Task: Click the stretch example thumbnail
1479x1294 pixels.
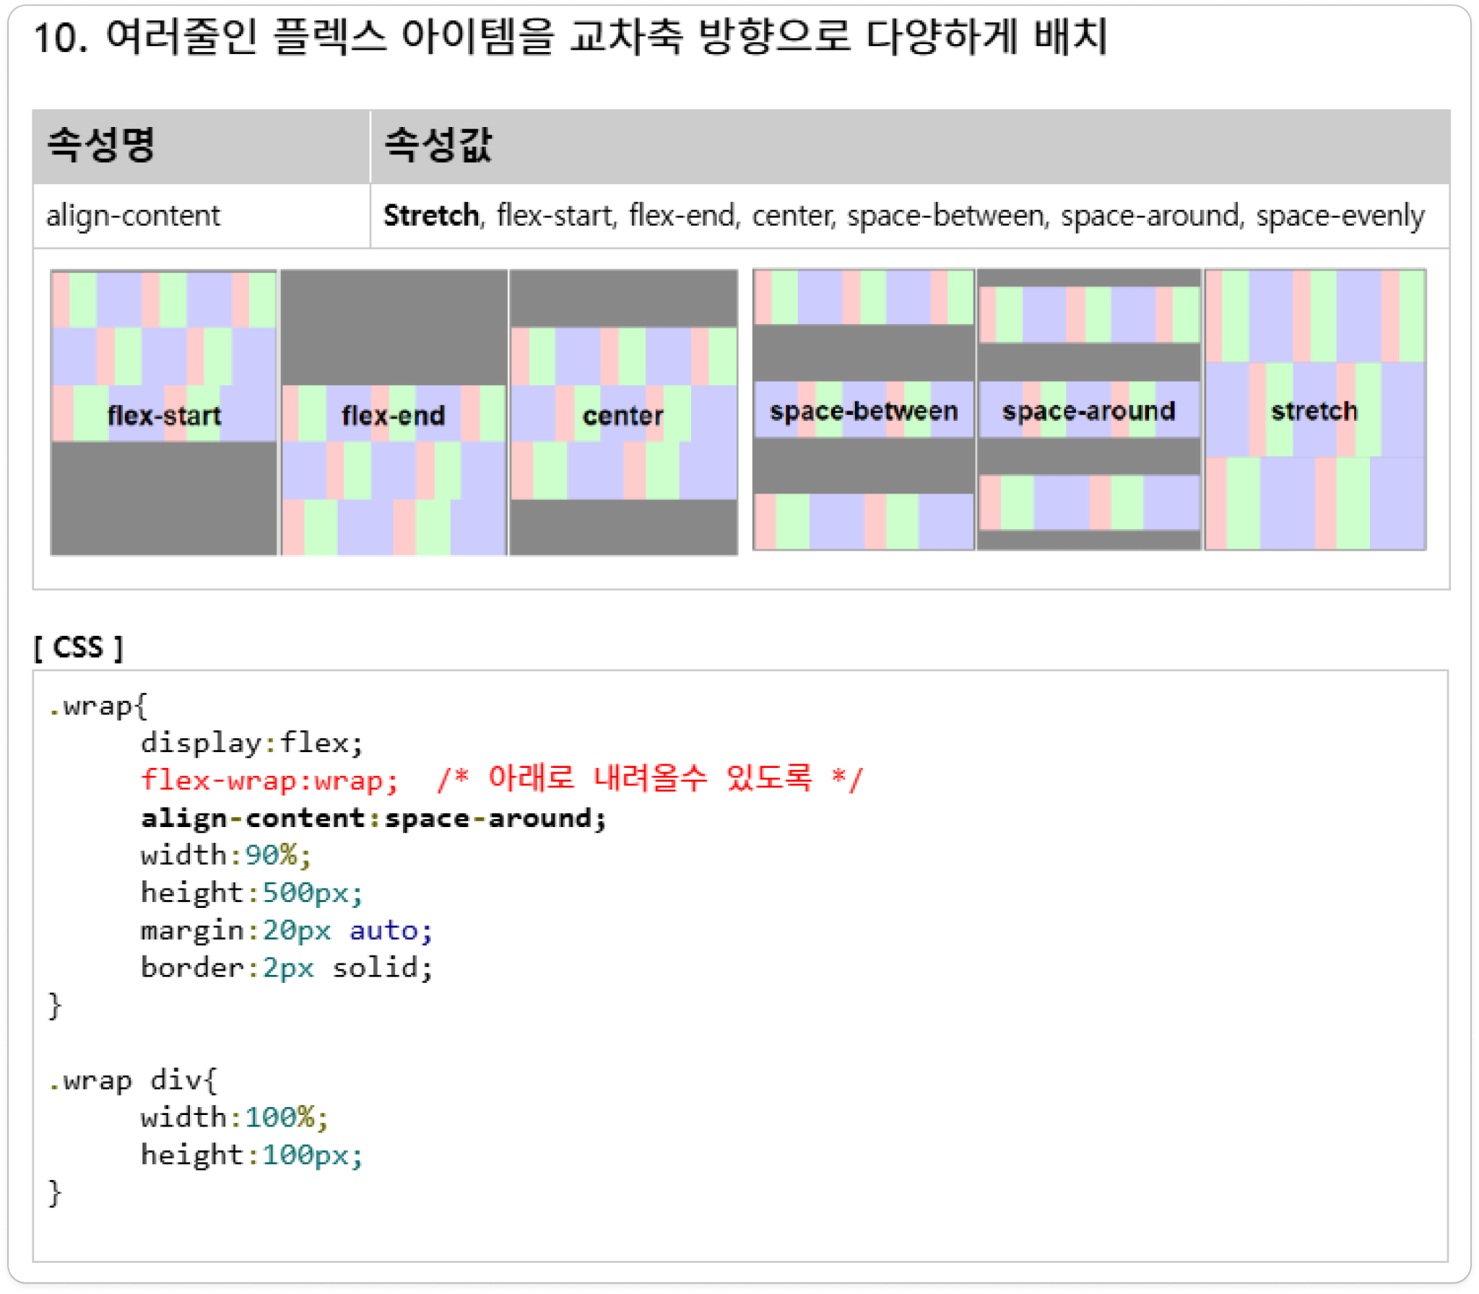Action: (x=1315, y=409)
